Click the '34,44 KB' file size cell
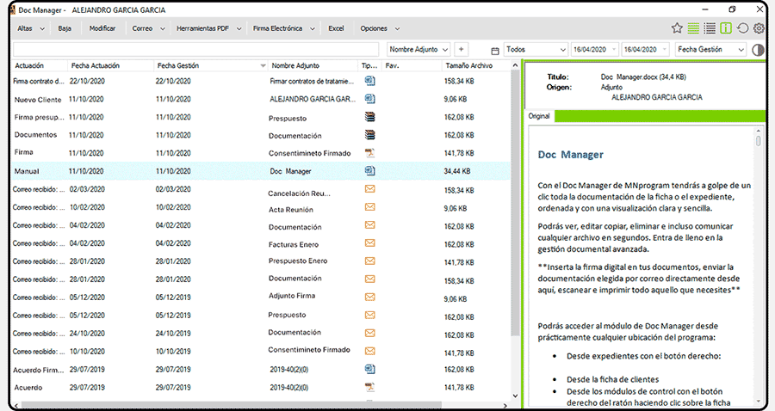The image size is (775, 411). point(457,171)
